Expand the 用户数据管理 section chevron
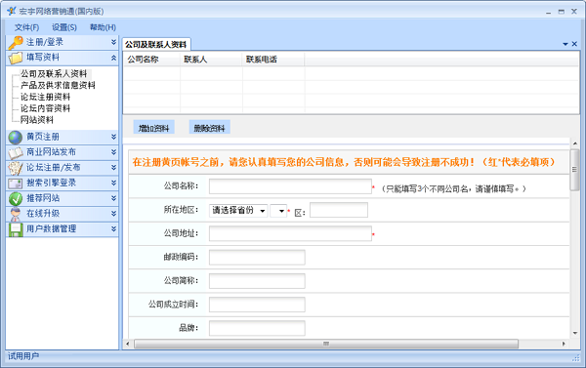 [113, 228]
